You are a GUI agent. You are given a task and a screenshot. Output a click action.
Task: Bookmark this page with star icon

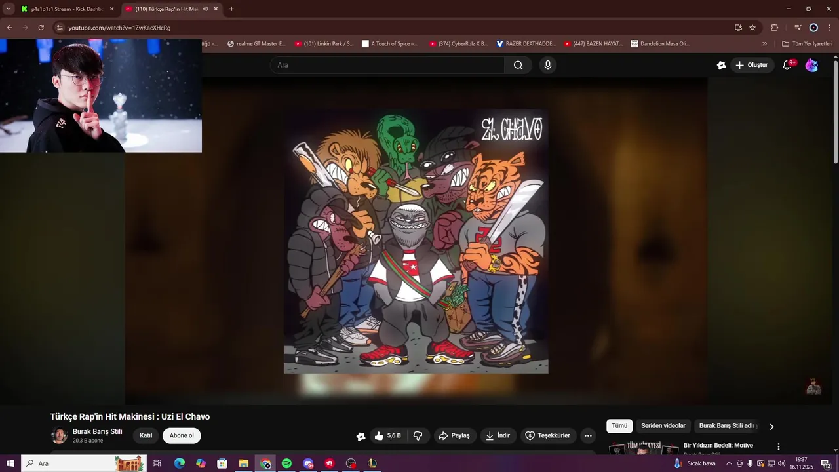click(752, 28)
